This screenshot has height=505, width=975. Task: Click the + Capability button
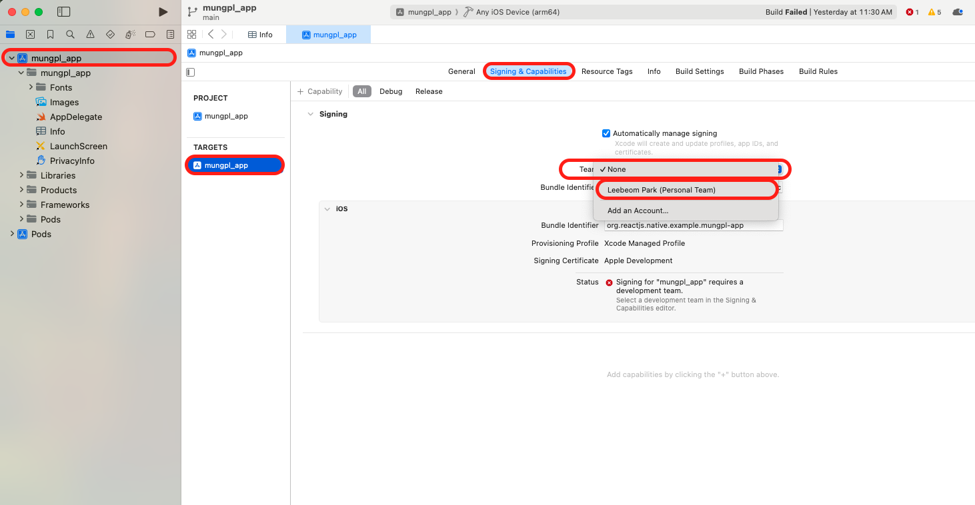320,91
